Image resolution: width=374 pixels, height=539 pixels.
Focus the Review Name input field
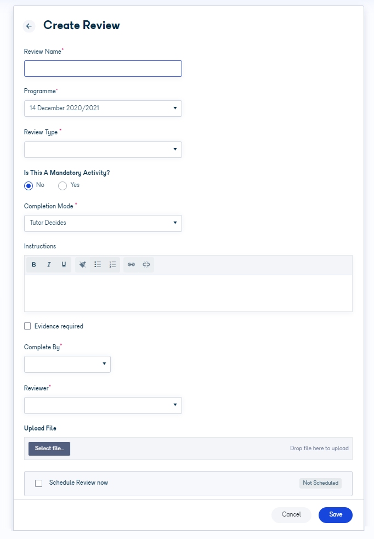pyautogui.click(x=103, y=69)
